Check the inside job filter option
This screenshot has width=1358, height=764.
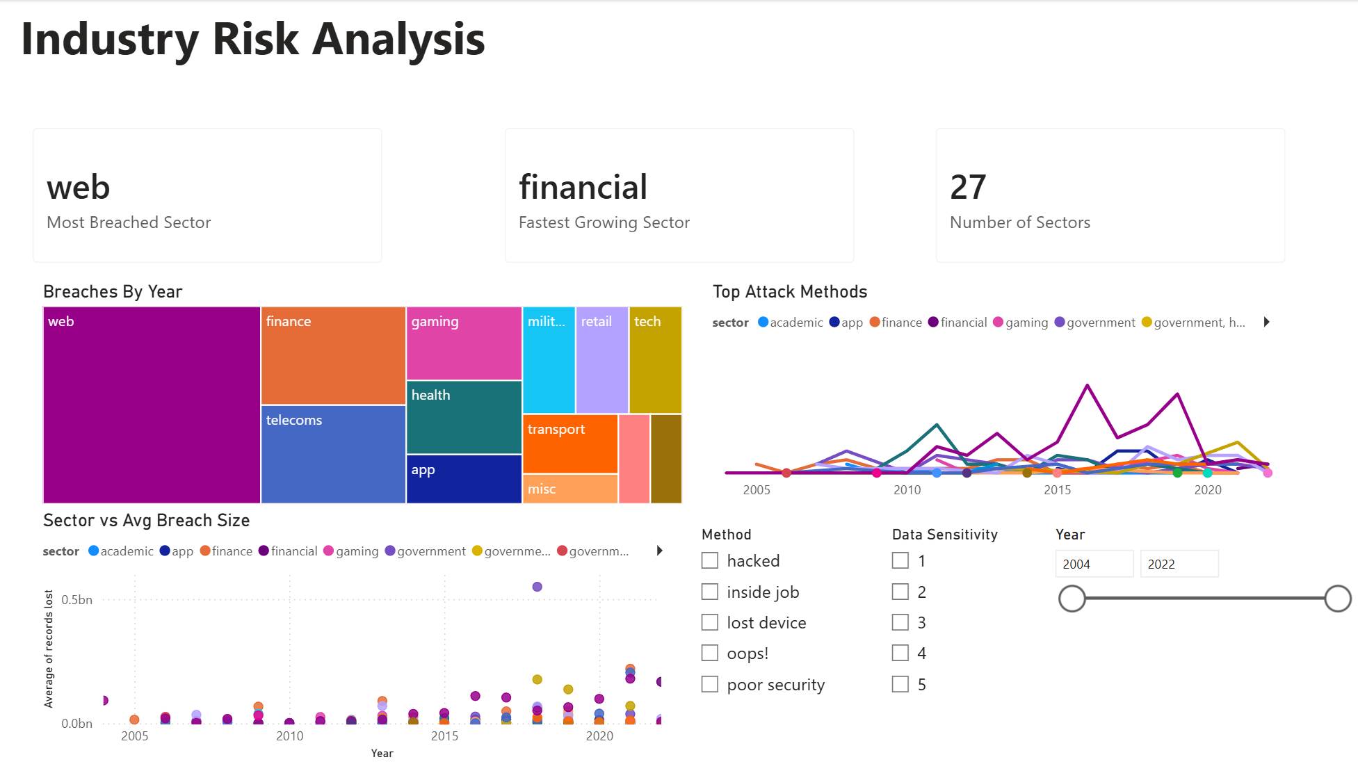pyautogui.click(x=709, y=592)
